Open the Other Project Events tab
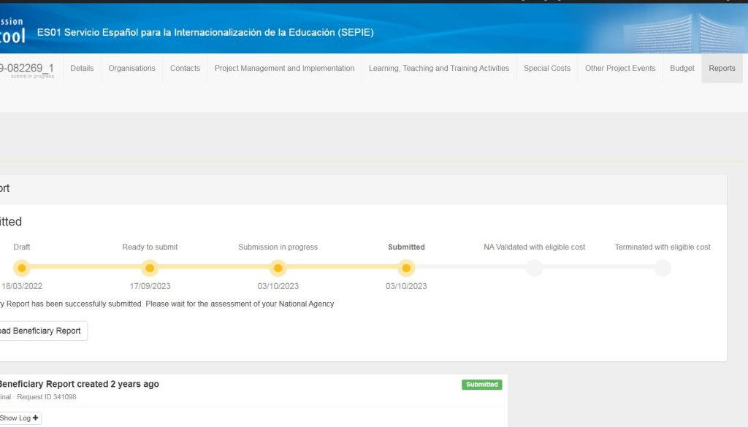748x427 pixels. (620, 68)
